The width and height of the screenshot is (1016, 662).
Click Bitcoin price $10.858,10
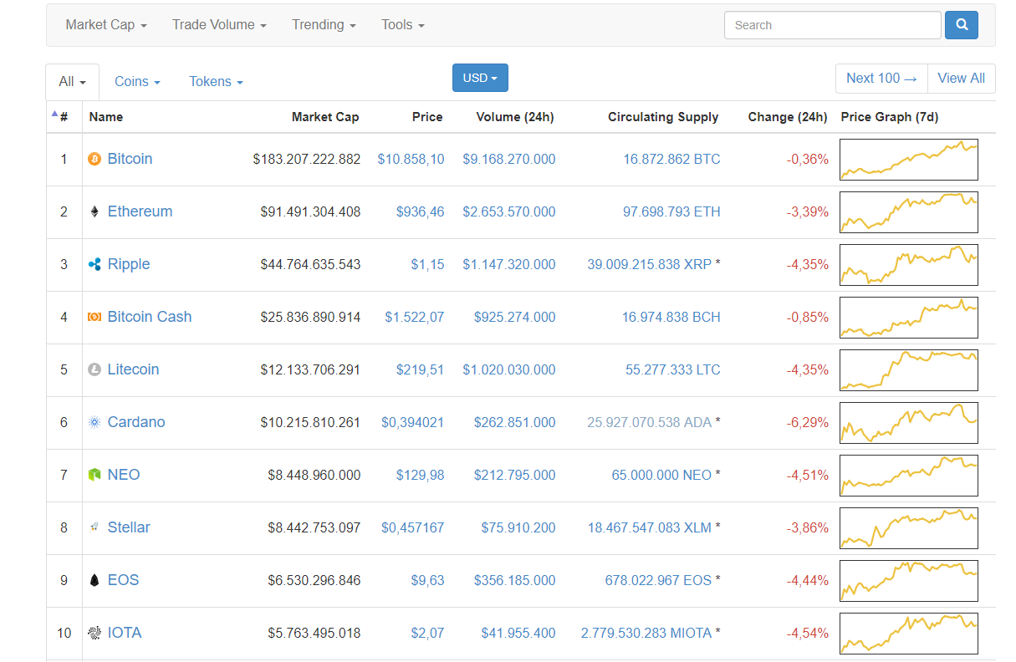pos(411,159)
